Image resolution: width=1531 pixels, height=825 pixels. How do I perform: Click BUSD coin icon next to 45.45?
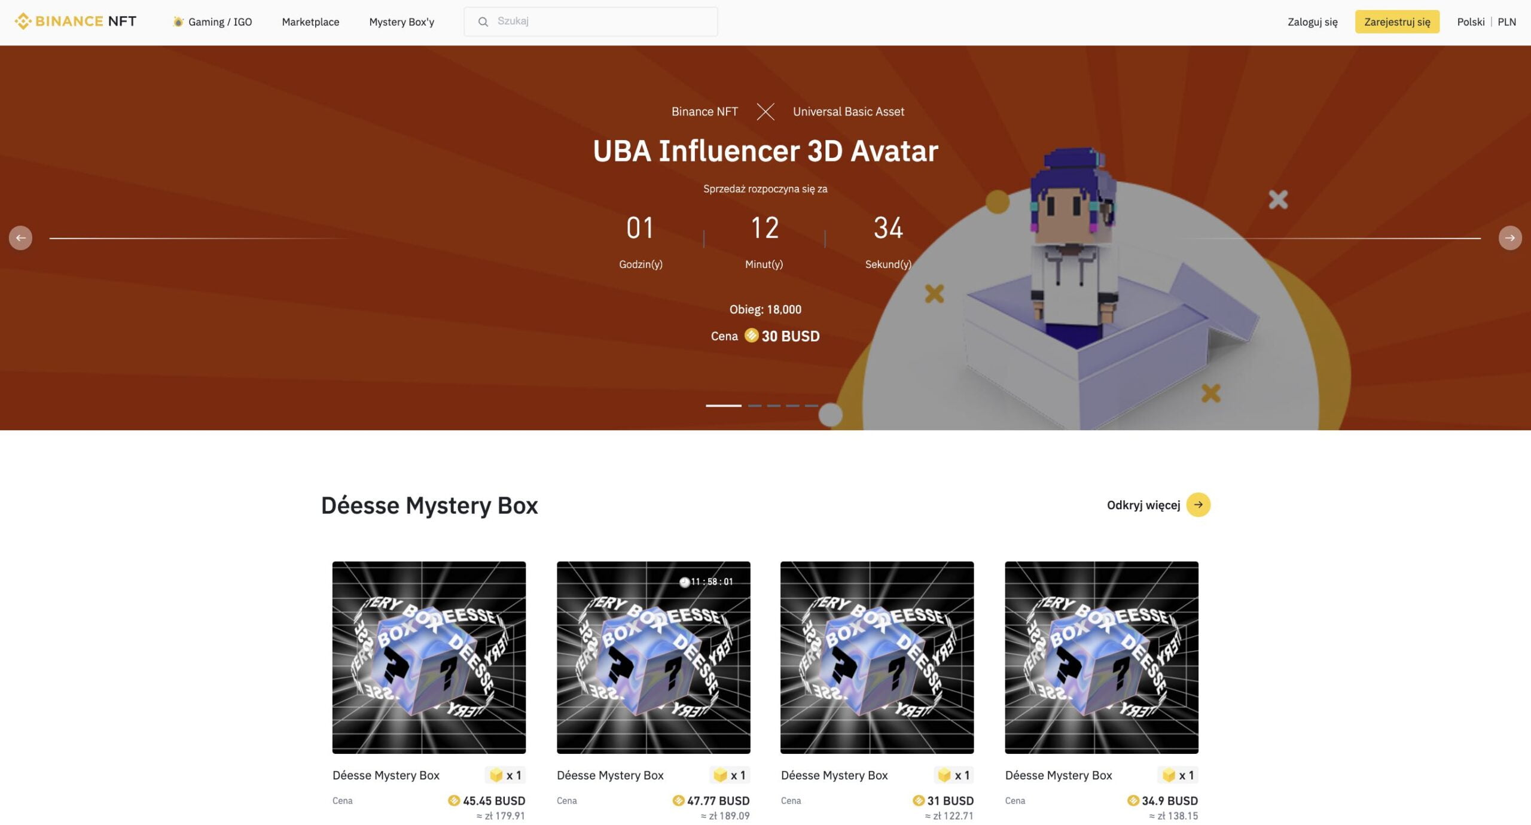click(454, 800)
